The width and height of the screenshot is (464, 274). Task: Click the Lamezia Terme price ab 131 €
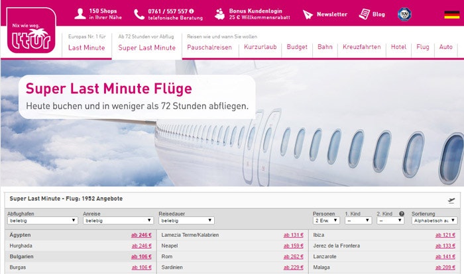(x=293, y=235)
